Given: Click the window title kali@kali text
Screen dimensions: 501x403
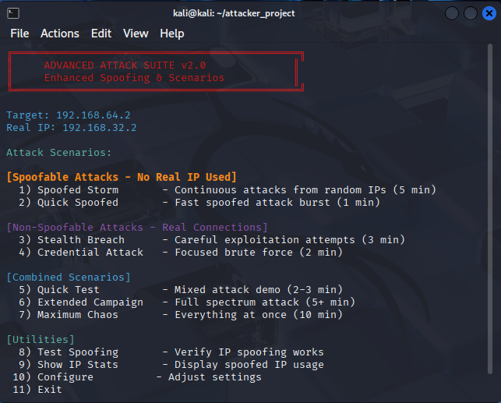Looking at the screenshot, I should [x=234, y=13].
